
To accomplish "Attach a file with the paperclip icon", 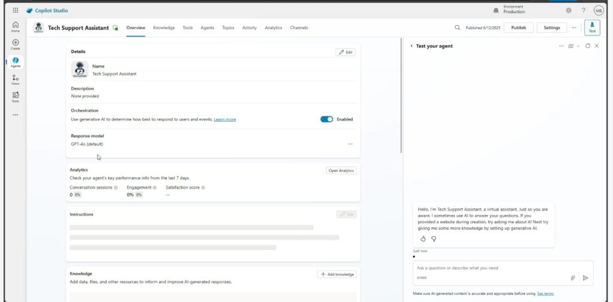I will 573,278.
